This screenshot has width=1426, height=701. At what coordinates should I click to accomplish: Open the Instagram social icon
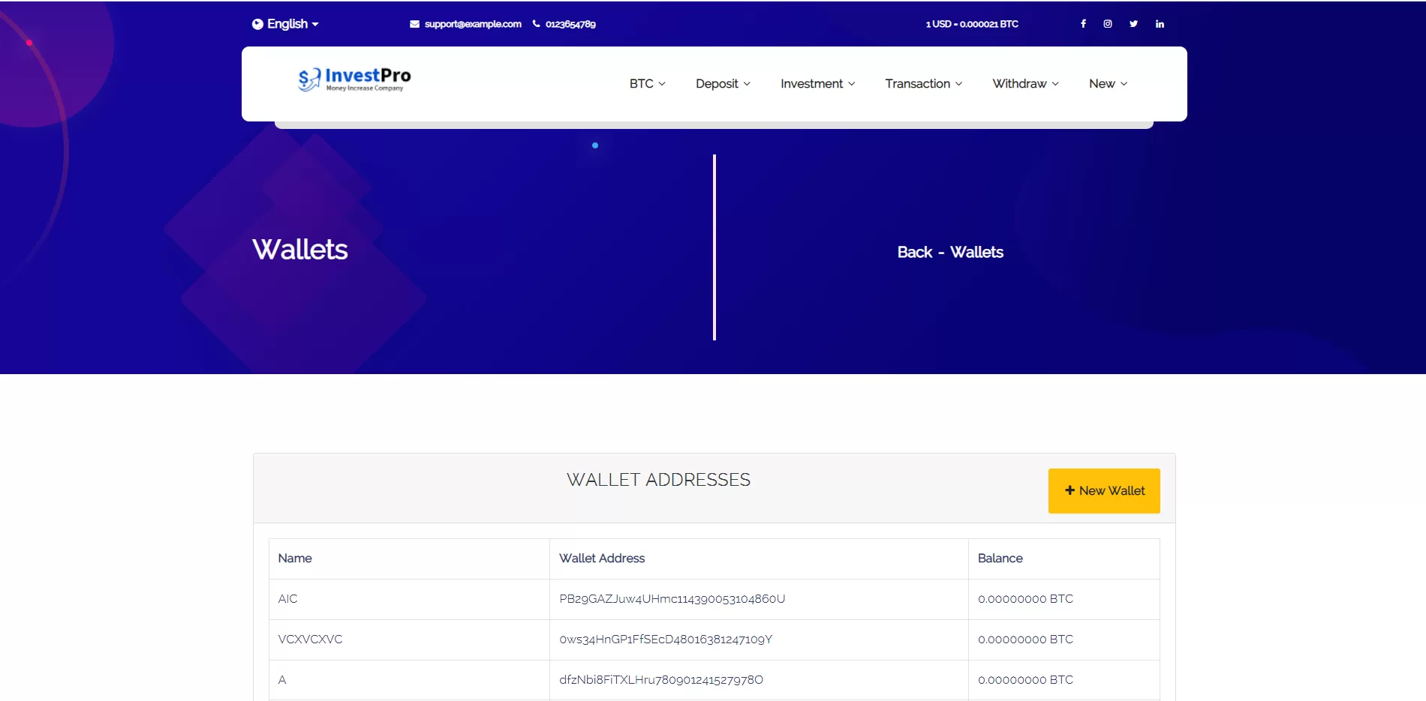(x=1108, y=24)
